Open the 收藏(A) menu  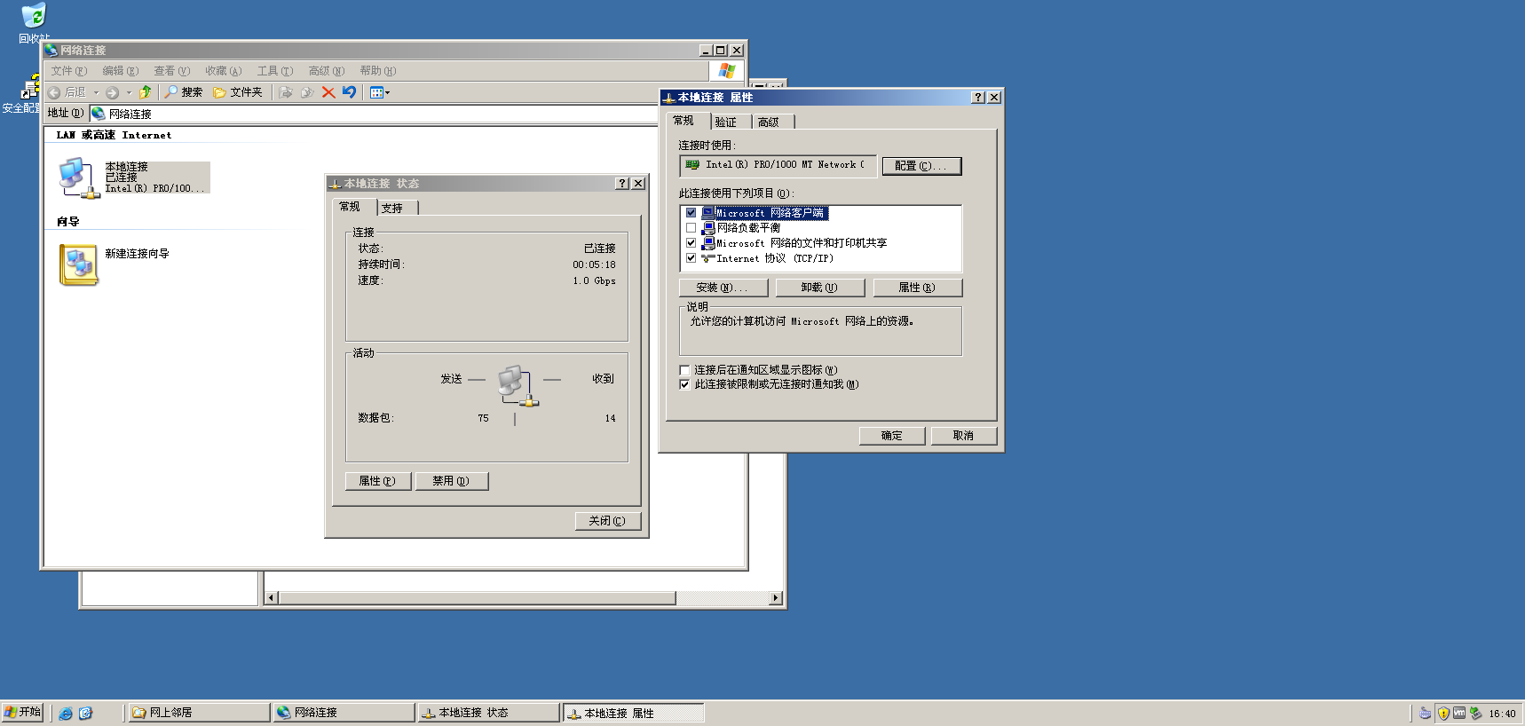coord(223,71)
